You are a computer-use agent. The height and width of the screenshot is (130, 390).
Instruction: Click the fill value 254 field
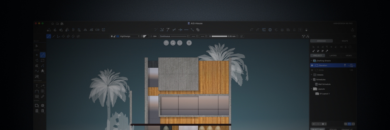tap(155, 36)
